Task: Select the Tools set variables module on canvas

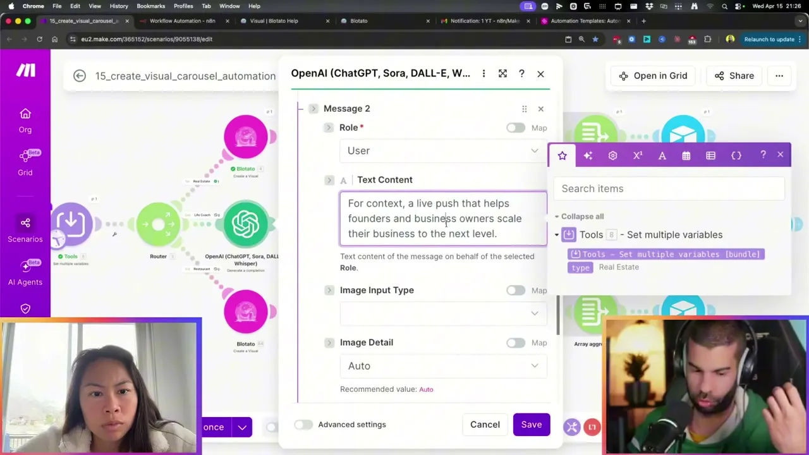Action: pos(71,224)
